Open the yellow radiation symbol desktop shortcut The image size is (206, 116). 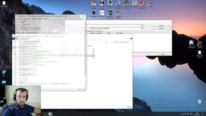click(x=126, y=4)
